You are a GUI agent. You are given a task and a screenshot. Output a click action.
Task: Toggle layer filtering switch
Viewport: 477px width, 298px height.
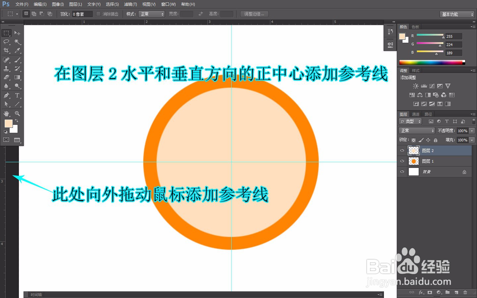(x=474, y=122)
